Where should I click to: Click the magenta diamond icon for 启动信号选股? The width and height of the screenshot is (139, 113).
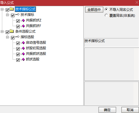(23, 43)
